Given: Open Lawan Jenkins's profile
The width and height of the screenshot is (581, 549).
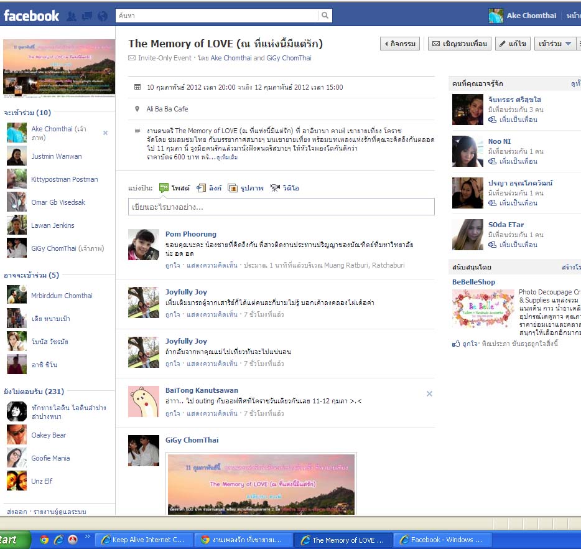Looking at the screenshot, I should click(53, 225).
